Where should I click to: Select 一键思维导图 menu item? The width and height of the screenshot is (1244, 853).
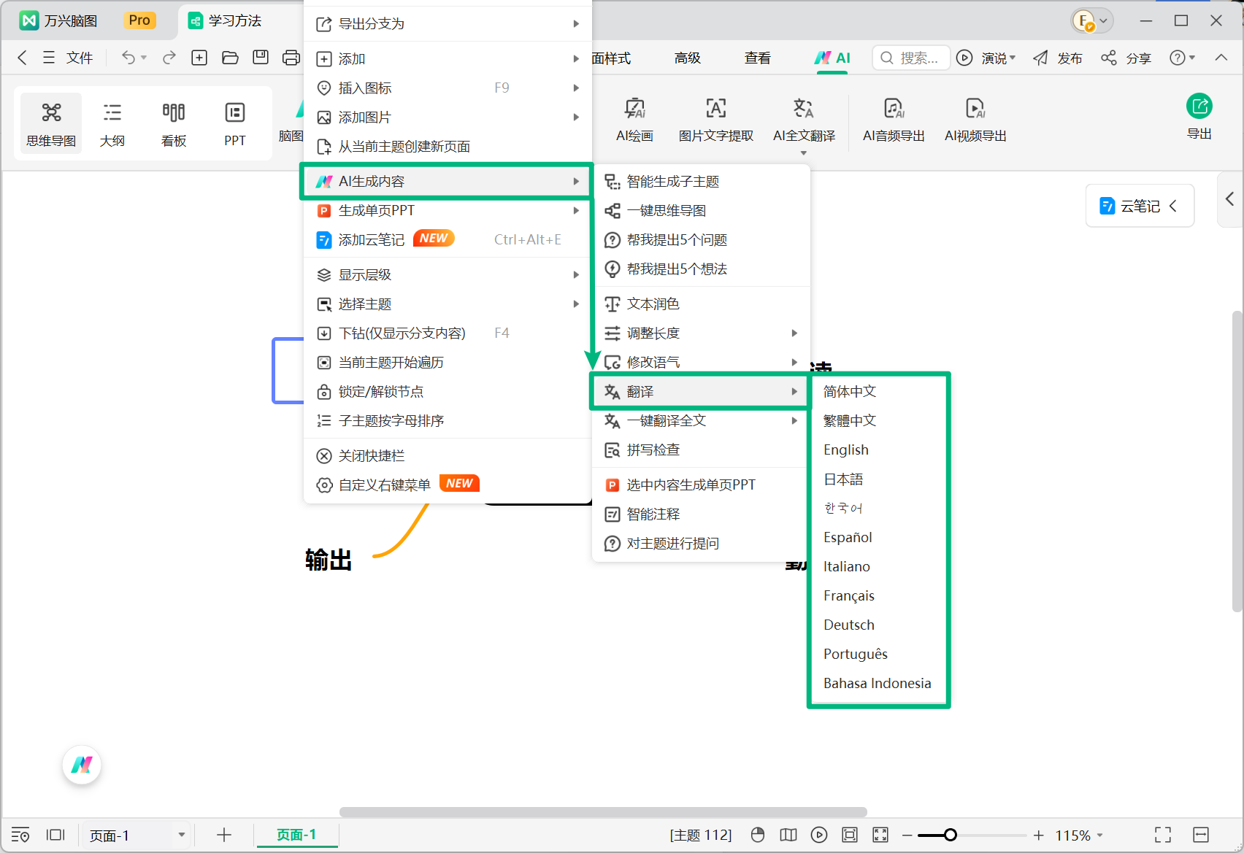click(x=702, y=210)
